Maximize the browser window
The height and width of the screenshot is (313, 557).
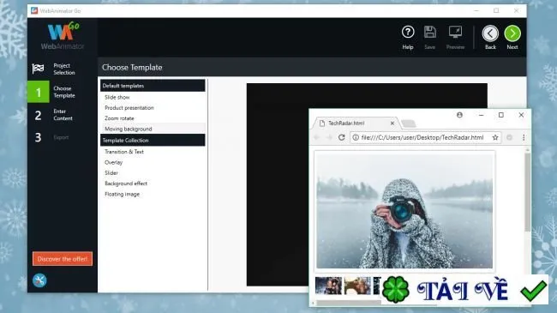[x=501, y=115]
